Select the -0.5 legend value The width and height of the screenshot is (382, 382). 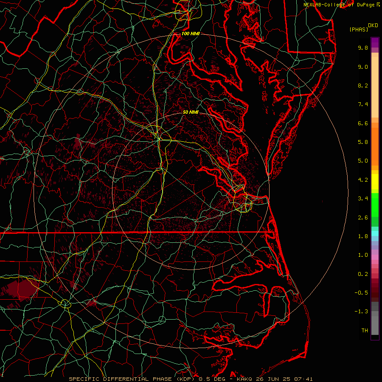click(361, 293)
